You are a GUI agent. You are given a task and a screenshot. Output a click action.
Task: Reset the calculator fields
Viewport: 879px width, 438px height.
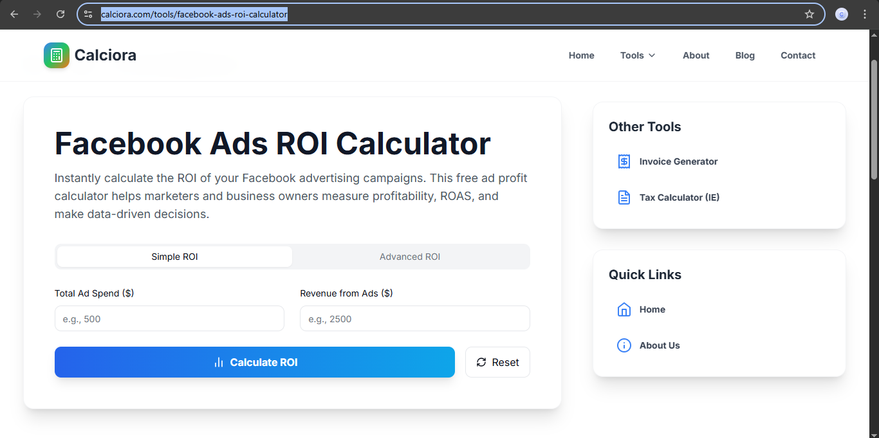point(497,362)
